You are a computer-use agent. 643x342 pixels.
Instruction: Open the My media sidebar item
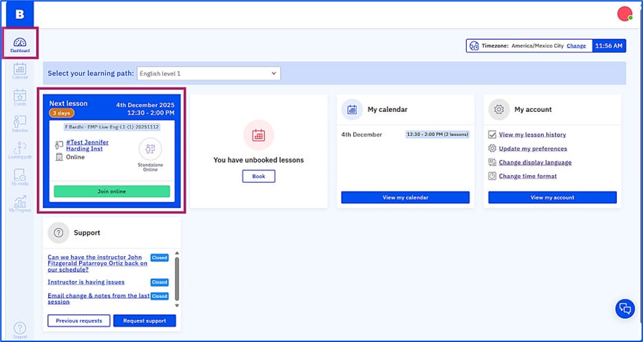20,177
